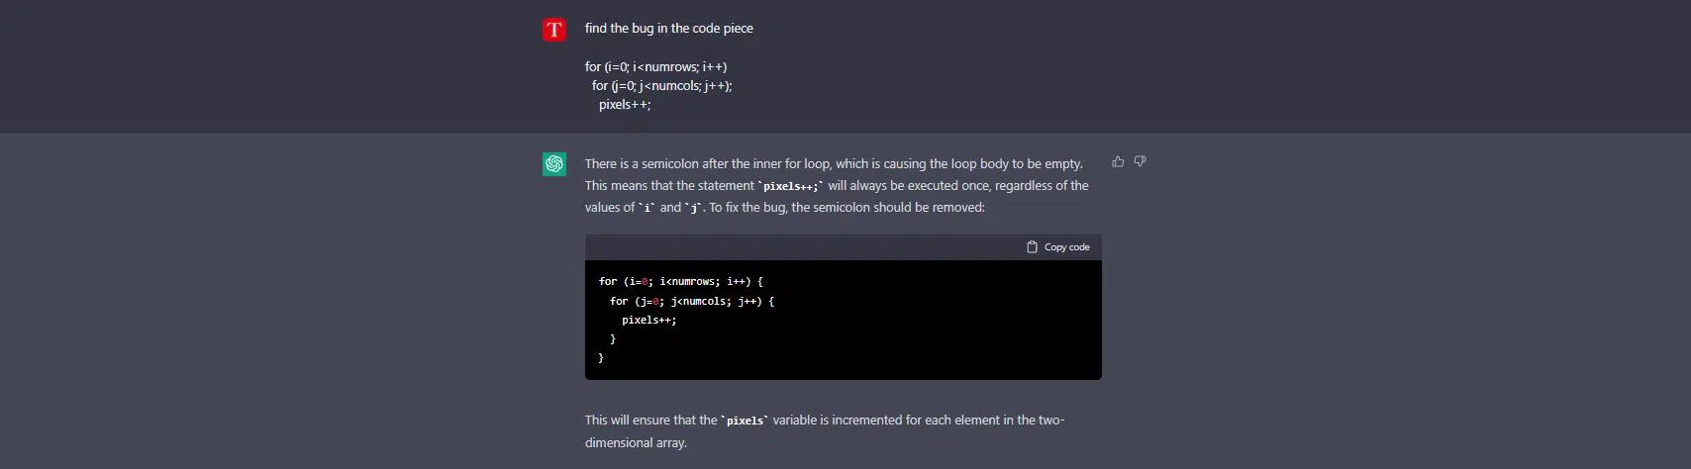Click the green ChatGPT logo avatar
This screenshot has width=1691, height=469.
(x=554, y=164)
